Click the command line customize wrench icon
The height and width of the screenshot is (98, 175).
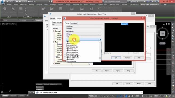[x=34, y=92]
